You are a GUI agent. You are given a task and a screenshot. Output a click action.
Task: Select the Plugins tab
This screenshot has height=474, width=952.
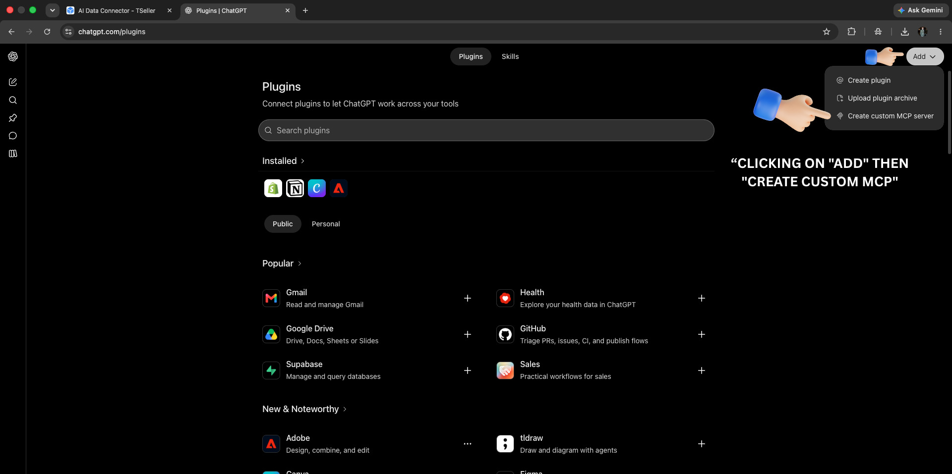(471, 56)
